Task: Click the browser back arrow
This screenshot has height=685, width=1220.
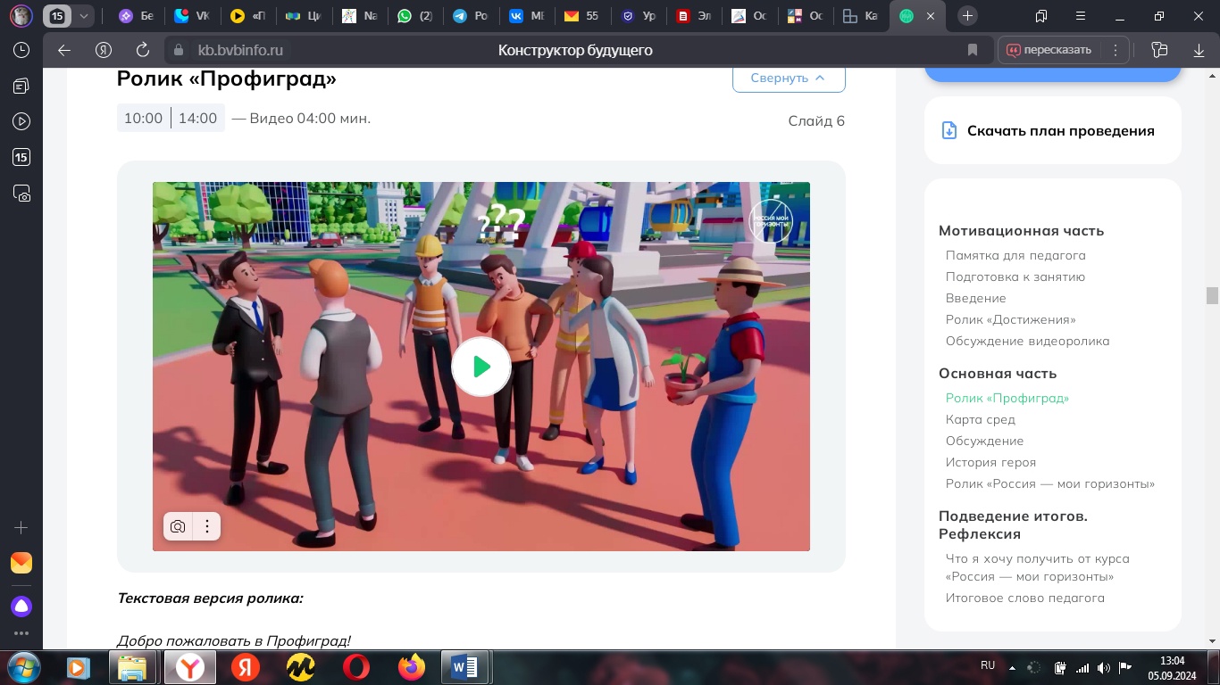Action: click(x=63, y=50)
